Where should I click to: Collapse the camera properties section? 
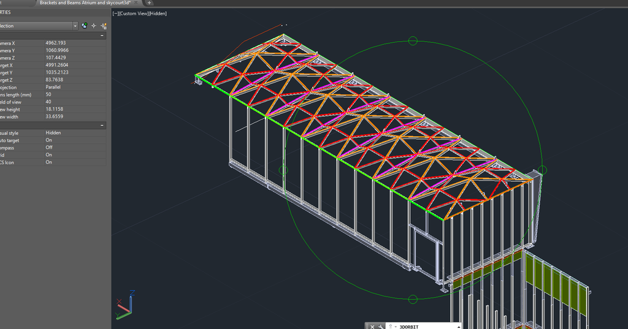point(102,36)
